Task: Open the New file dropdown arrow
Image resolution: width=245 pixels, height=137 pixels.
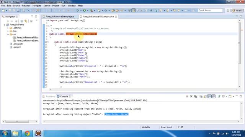Action: point(6,10)
